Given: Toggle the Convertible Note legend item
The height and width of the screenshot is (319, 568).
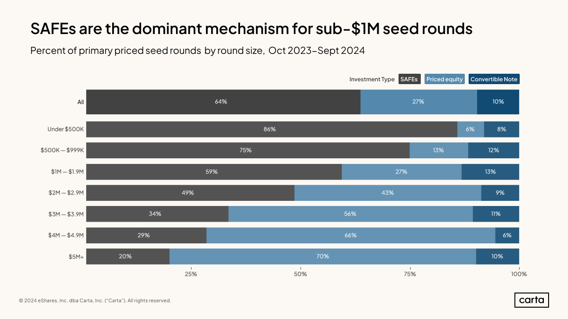Looking at the screenshot, I should pos(494,79).
